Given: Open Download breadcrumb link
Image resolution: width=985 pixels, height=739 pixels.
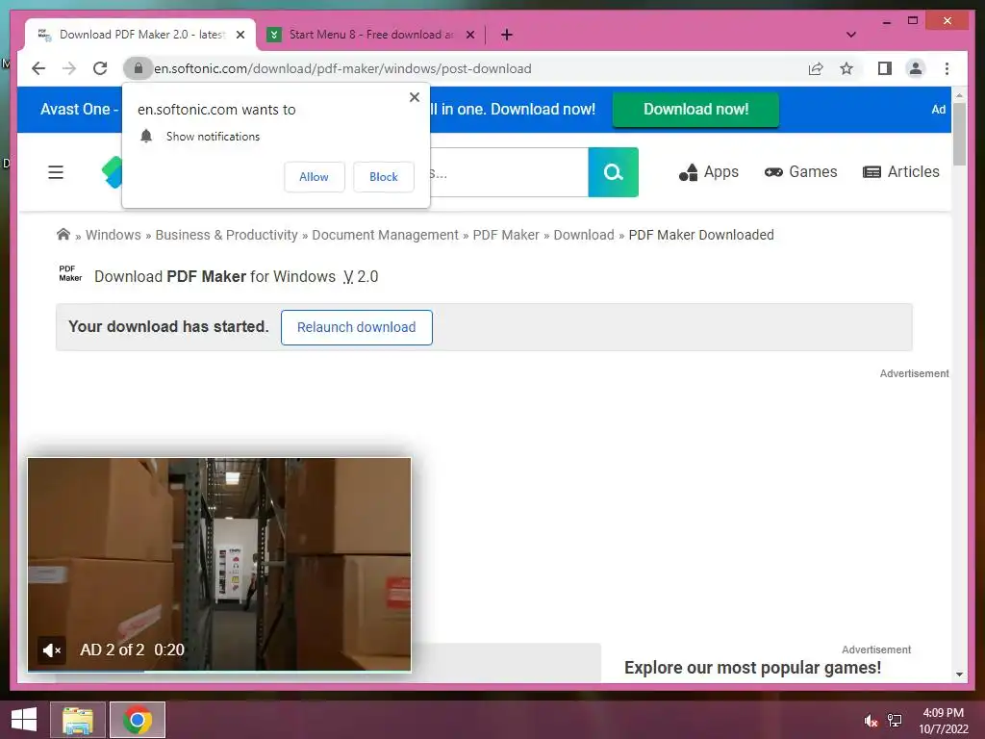Looking at the screenshot, I should tap(584, 235).
